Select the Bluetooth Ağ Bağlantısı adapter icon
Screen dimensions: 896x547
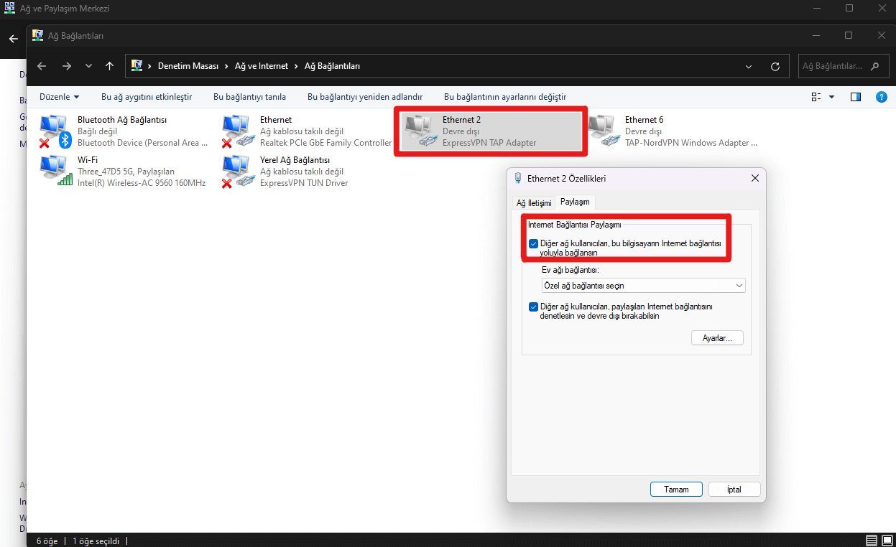(x=56, y=131)
